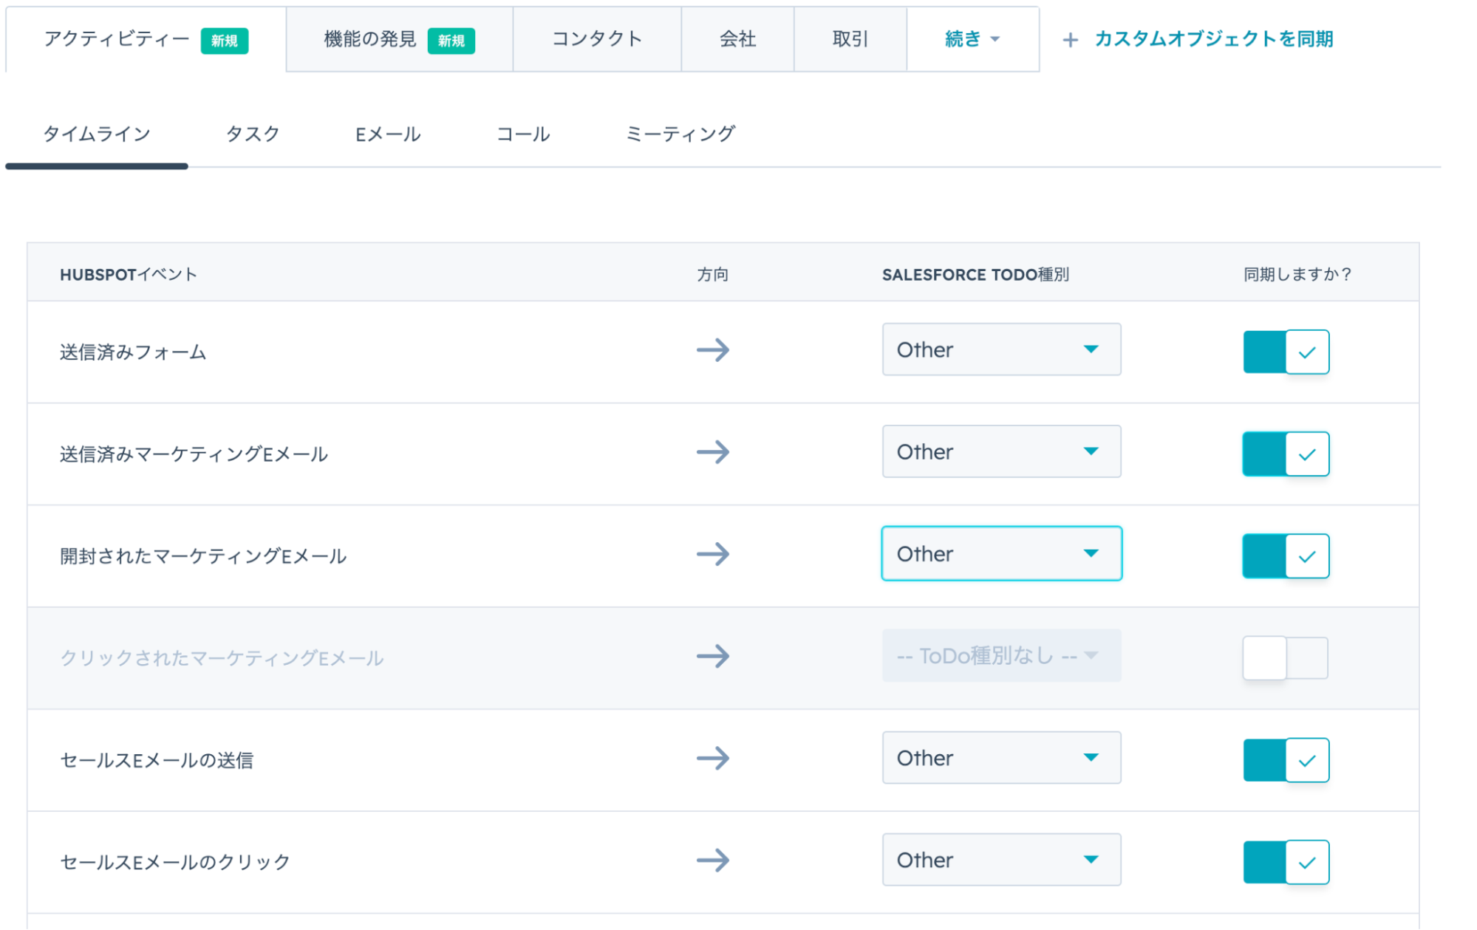The width and height of the screenshot is (1477, 930).
Task: Click the plus icon beside カスタムオブジェクトを同期
Action: click(1070, 40)
